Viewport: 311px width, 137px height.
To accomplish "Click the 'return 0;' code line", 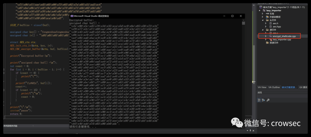I will point(16,114).
